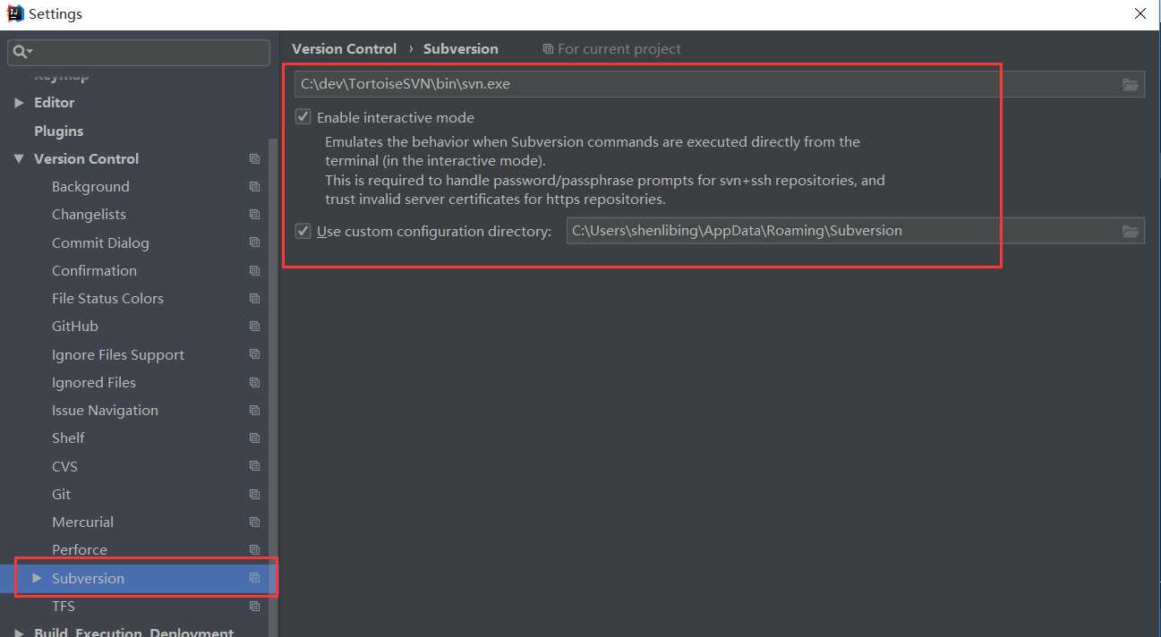This screenshot has height=637, width=1161.
Task: Focus the settings search box
Action: click(x=139, y=53)
